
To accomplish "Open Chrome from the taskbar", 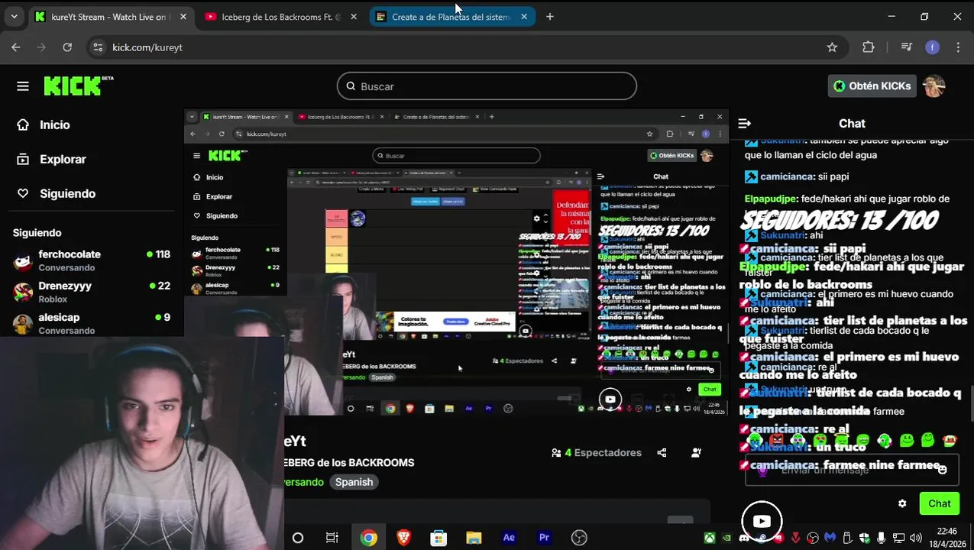I will [x=368, y=538].
